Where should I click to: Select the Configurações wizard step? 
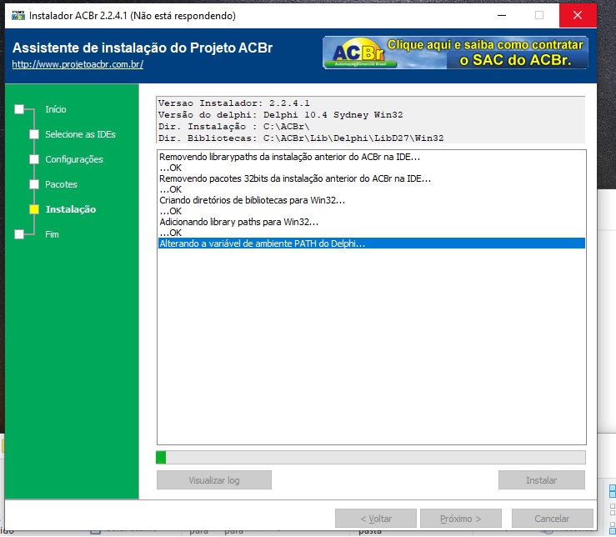(74, 159)
